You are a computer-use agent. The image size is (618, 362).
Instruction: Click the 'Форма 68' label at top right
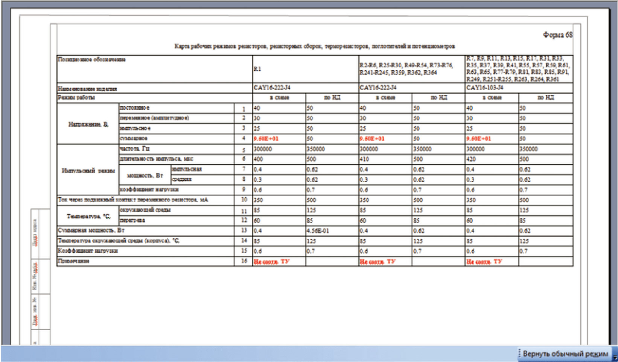tap(557, 35)
